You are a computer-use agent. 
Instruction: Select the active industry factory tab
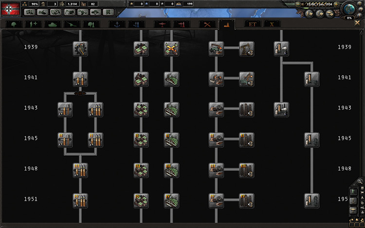tap(227, 24)
